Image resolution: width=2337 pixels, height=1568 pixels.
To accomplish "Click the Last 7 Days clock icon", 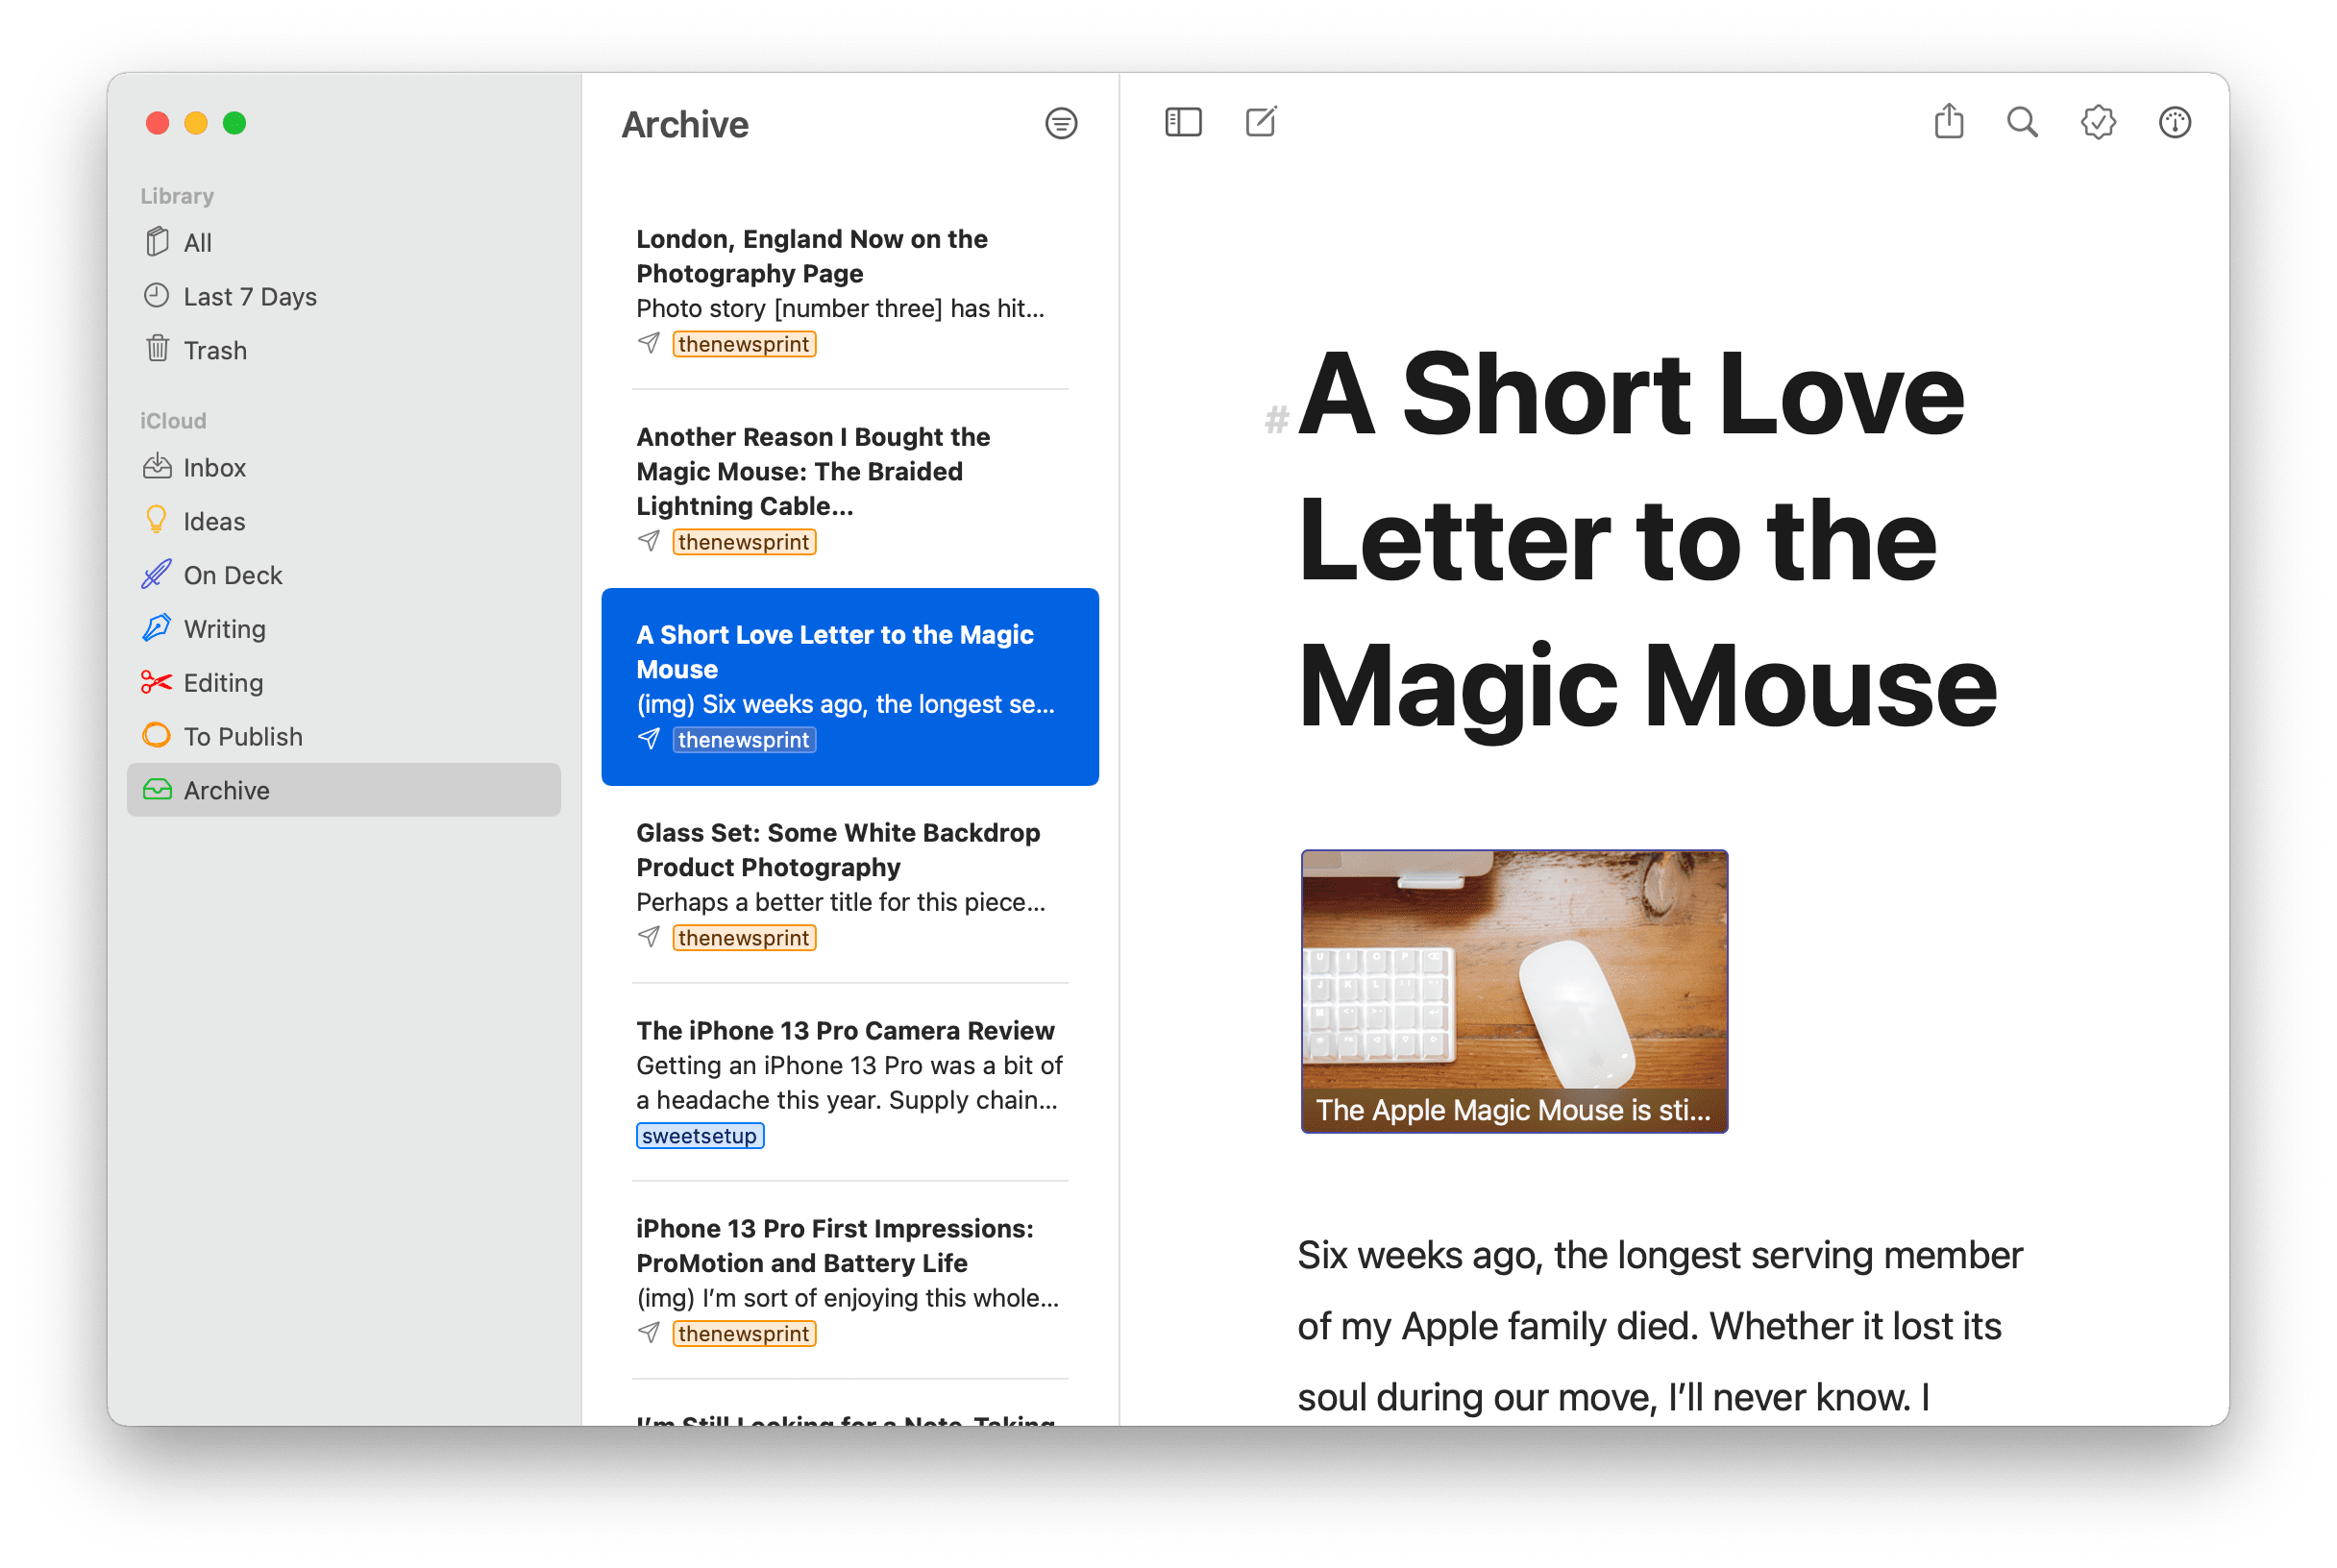I will click(x=157, y=296).
